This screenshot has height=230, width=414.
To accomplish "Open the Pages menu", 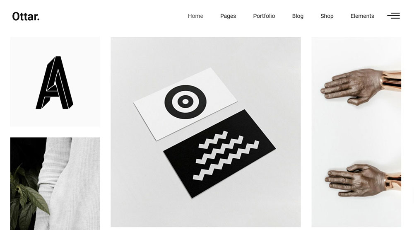I will point(228,16).
